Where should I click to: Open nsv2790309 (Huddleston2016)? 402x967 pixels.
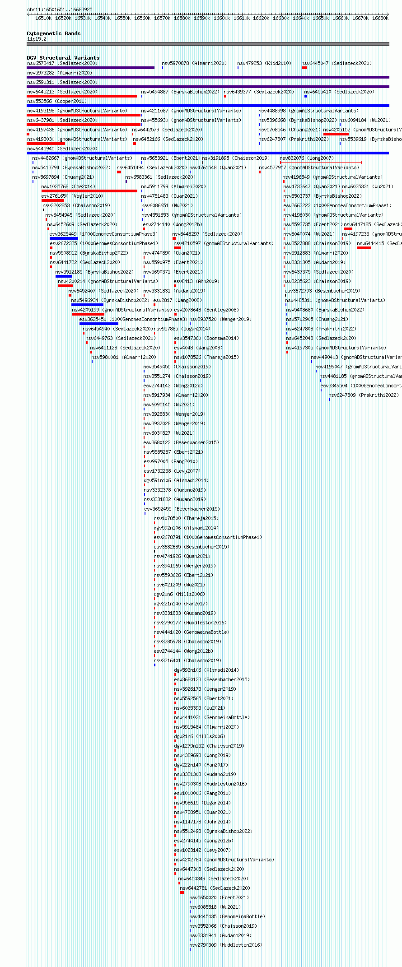(x=226, y=945)
